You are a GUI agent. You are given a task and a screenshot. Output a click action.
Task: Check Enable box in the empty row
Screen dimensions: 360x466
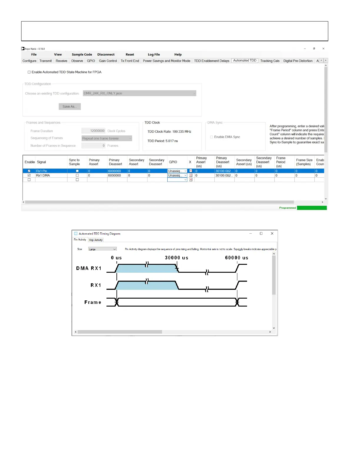29,180
